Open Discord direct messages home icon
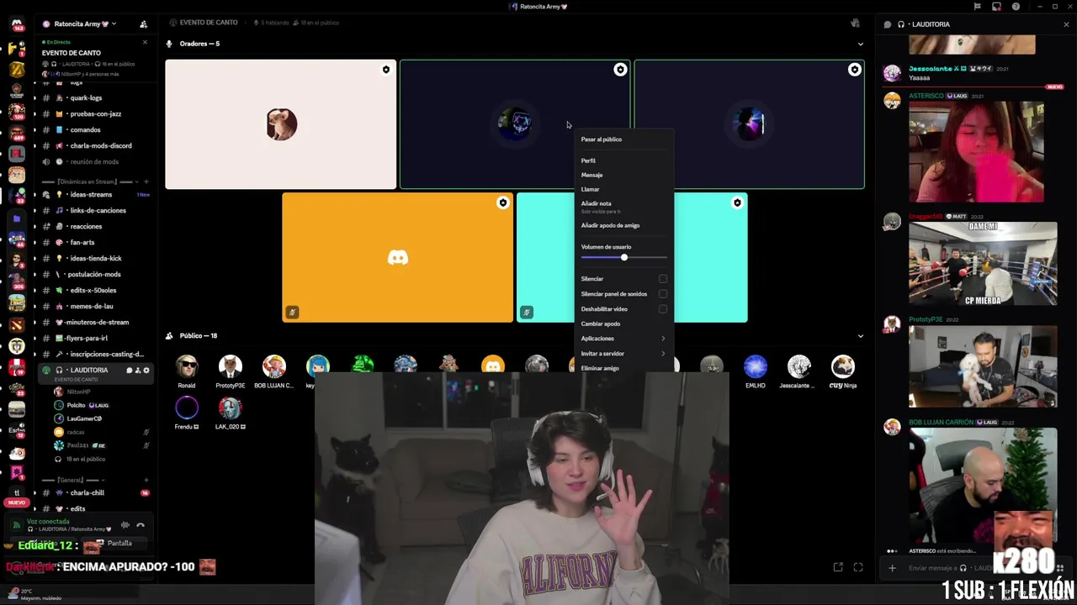The width and height of the screenshot is (1077, 605). 16,24
